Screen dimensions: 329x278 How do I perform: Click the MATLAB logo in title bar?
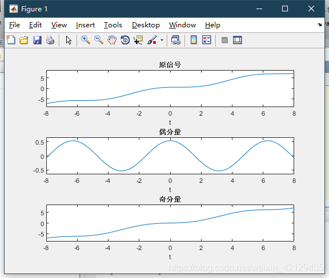pyautogui.click(x=14, y=9)
